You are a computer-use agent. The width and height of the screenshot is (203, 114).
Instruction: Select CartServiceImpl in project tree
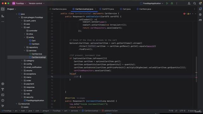point(37,57)
